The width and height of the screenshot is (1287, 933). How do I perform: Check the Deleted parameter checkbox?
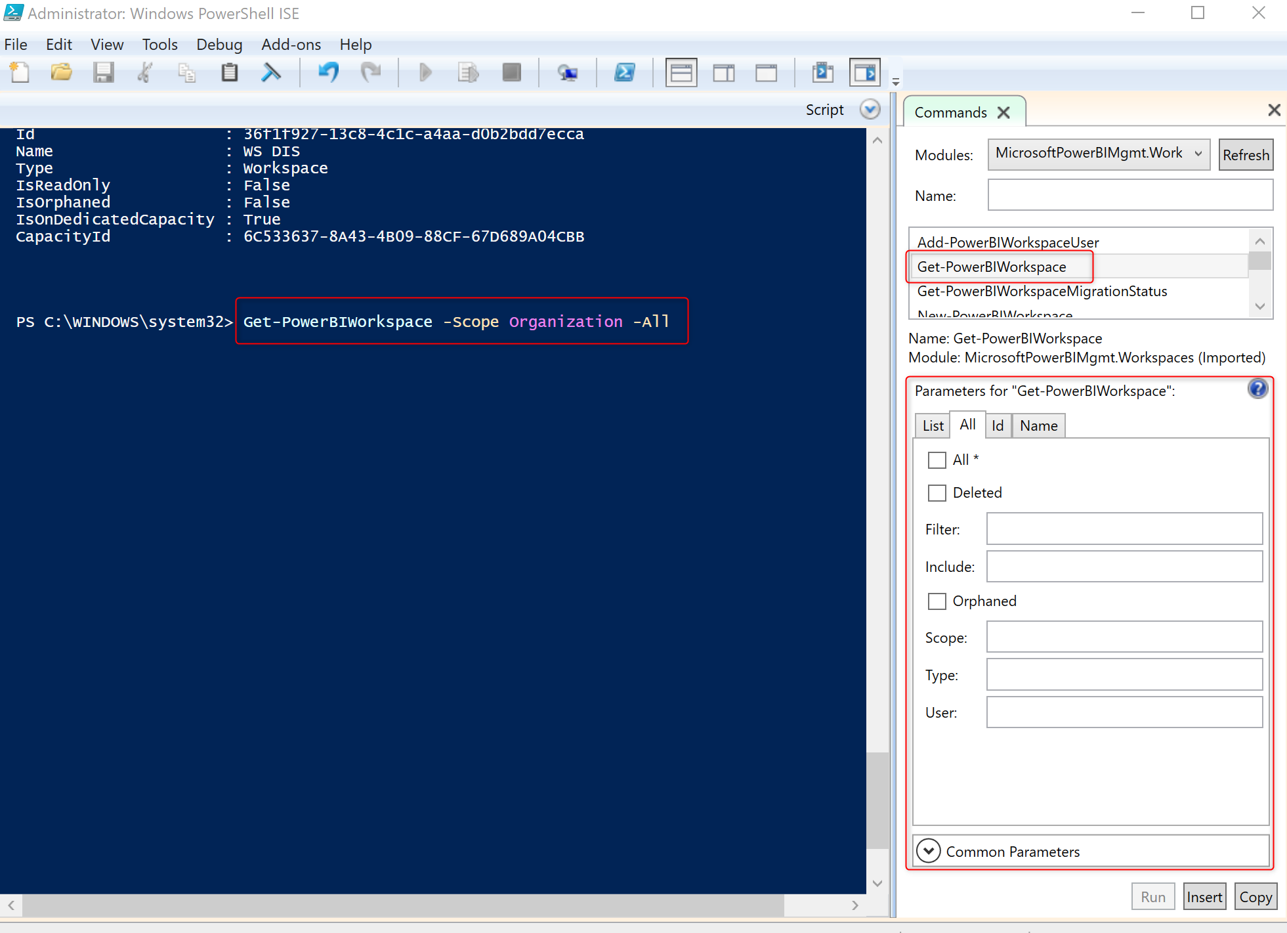(937, 493)
